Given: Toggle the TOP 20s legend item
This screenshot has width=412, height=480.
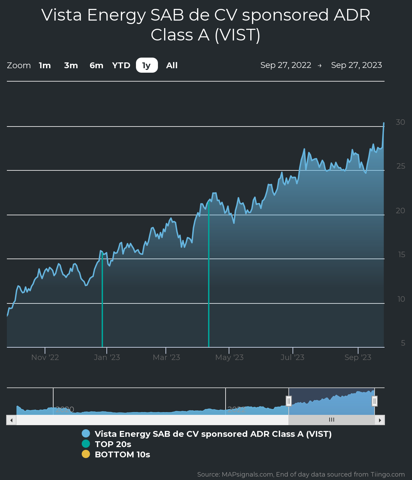Looking at the screenshot, I should [106, 444].
